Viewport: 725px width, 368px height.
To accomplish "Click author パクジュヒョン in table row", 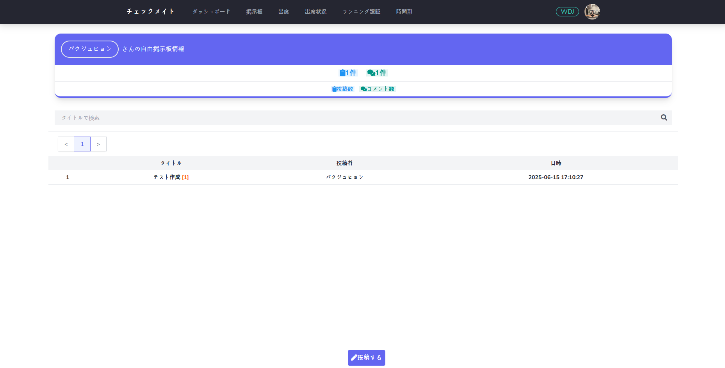I will coord(345,177).
